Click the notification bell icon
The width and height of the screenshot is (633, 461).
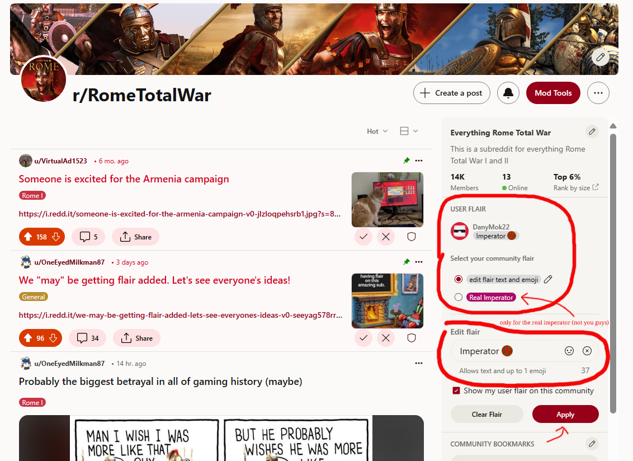pos(508,93)
